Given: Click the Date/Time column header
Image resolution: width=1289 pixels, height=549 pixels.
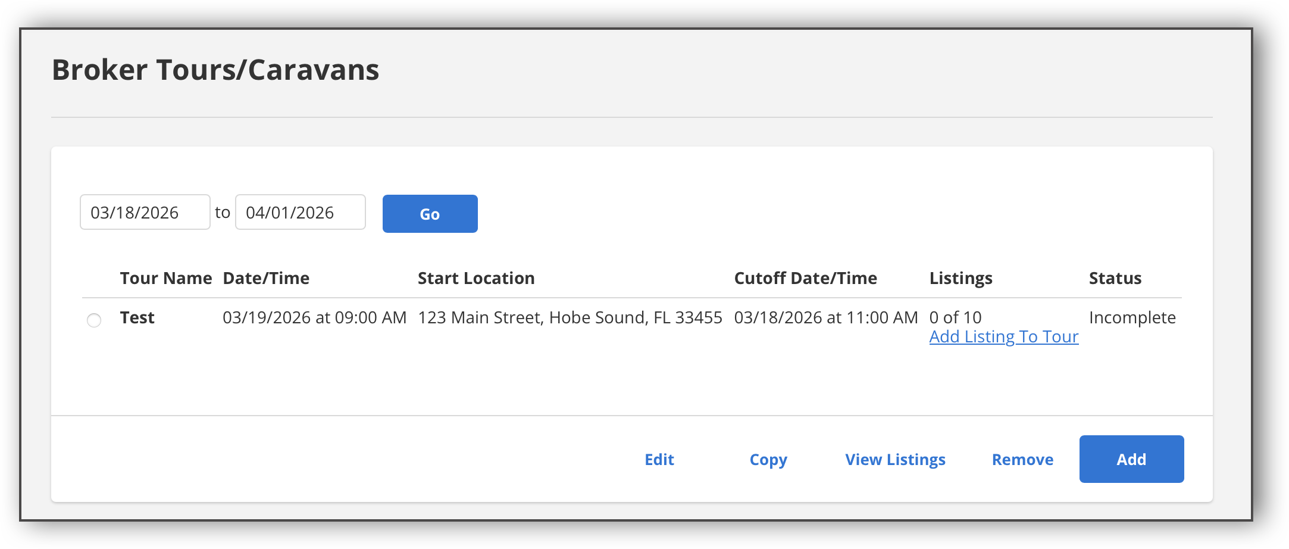Looking at the screenshot, I should tap(266, 278).
